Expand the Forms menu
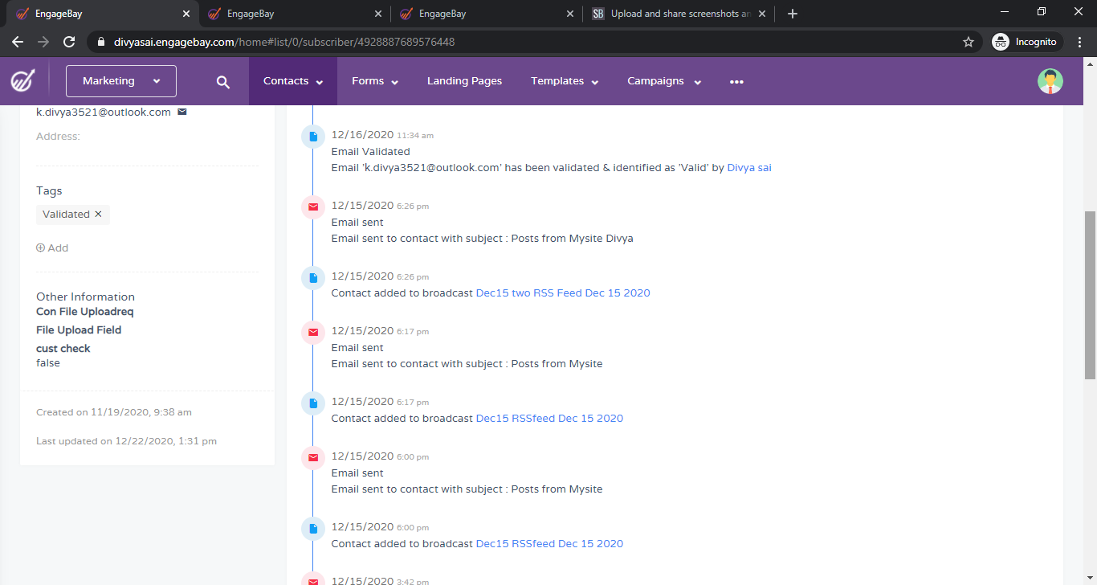The height and width of the screenshot is (585, 1097). coord(375,81)
